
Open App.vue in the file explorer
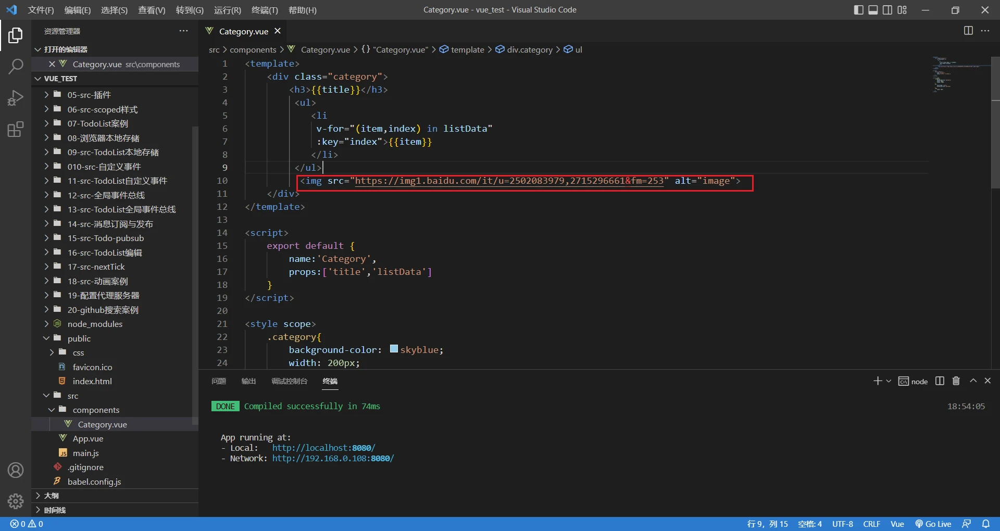click(87, 439)
